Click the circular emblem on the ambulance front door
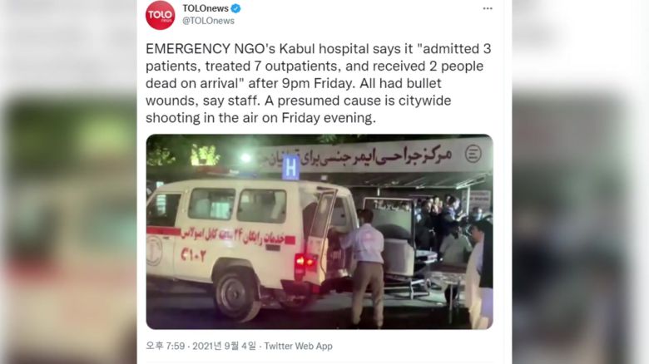This screenshot has width=649, height=364. [x=155, y=250]
